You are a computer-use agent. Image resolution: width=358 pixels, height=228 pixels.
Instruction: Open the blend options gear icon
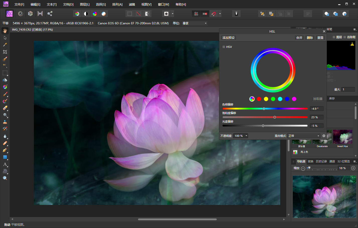tap(324, 136)
